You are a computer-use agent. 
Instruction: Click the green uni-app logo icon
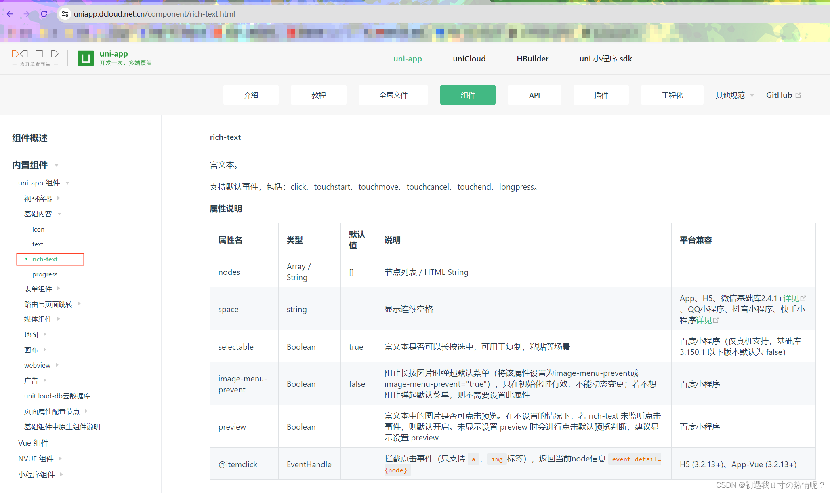(x=86, y=58)
